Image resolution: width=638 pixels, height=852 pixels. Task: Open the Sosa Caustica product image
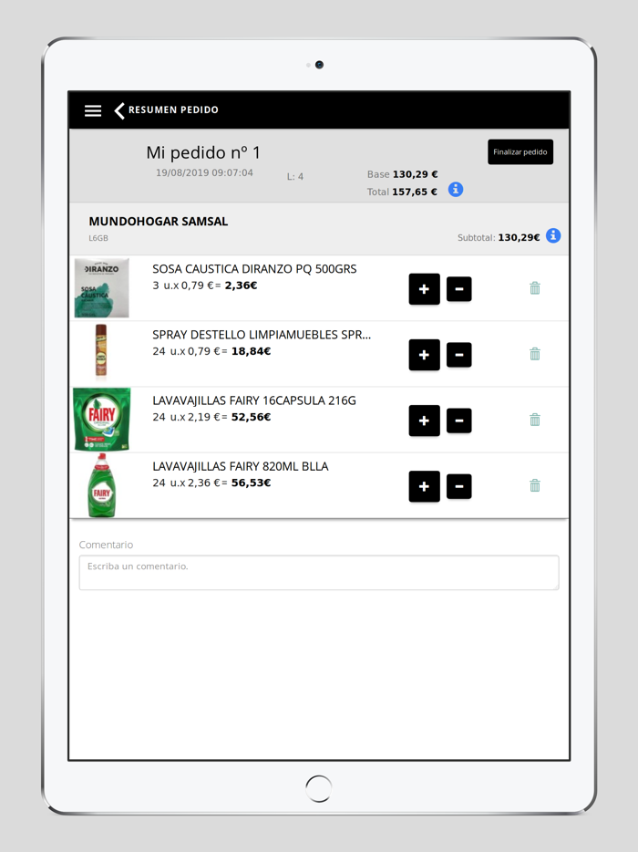coord(101,288)
